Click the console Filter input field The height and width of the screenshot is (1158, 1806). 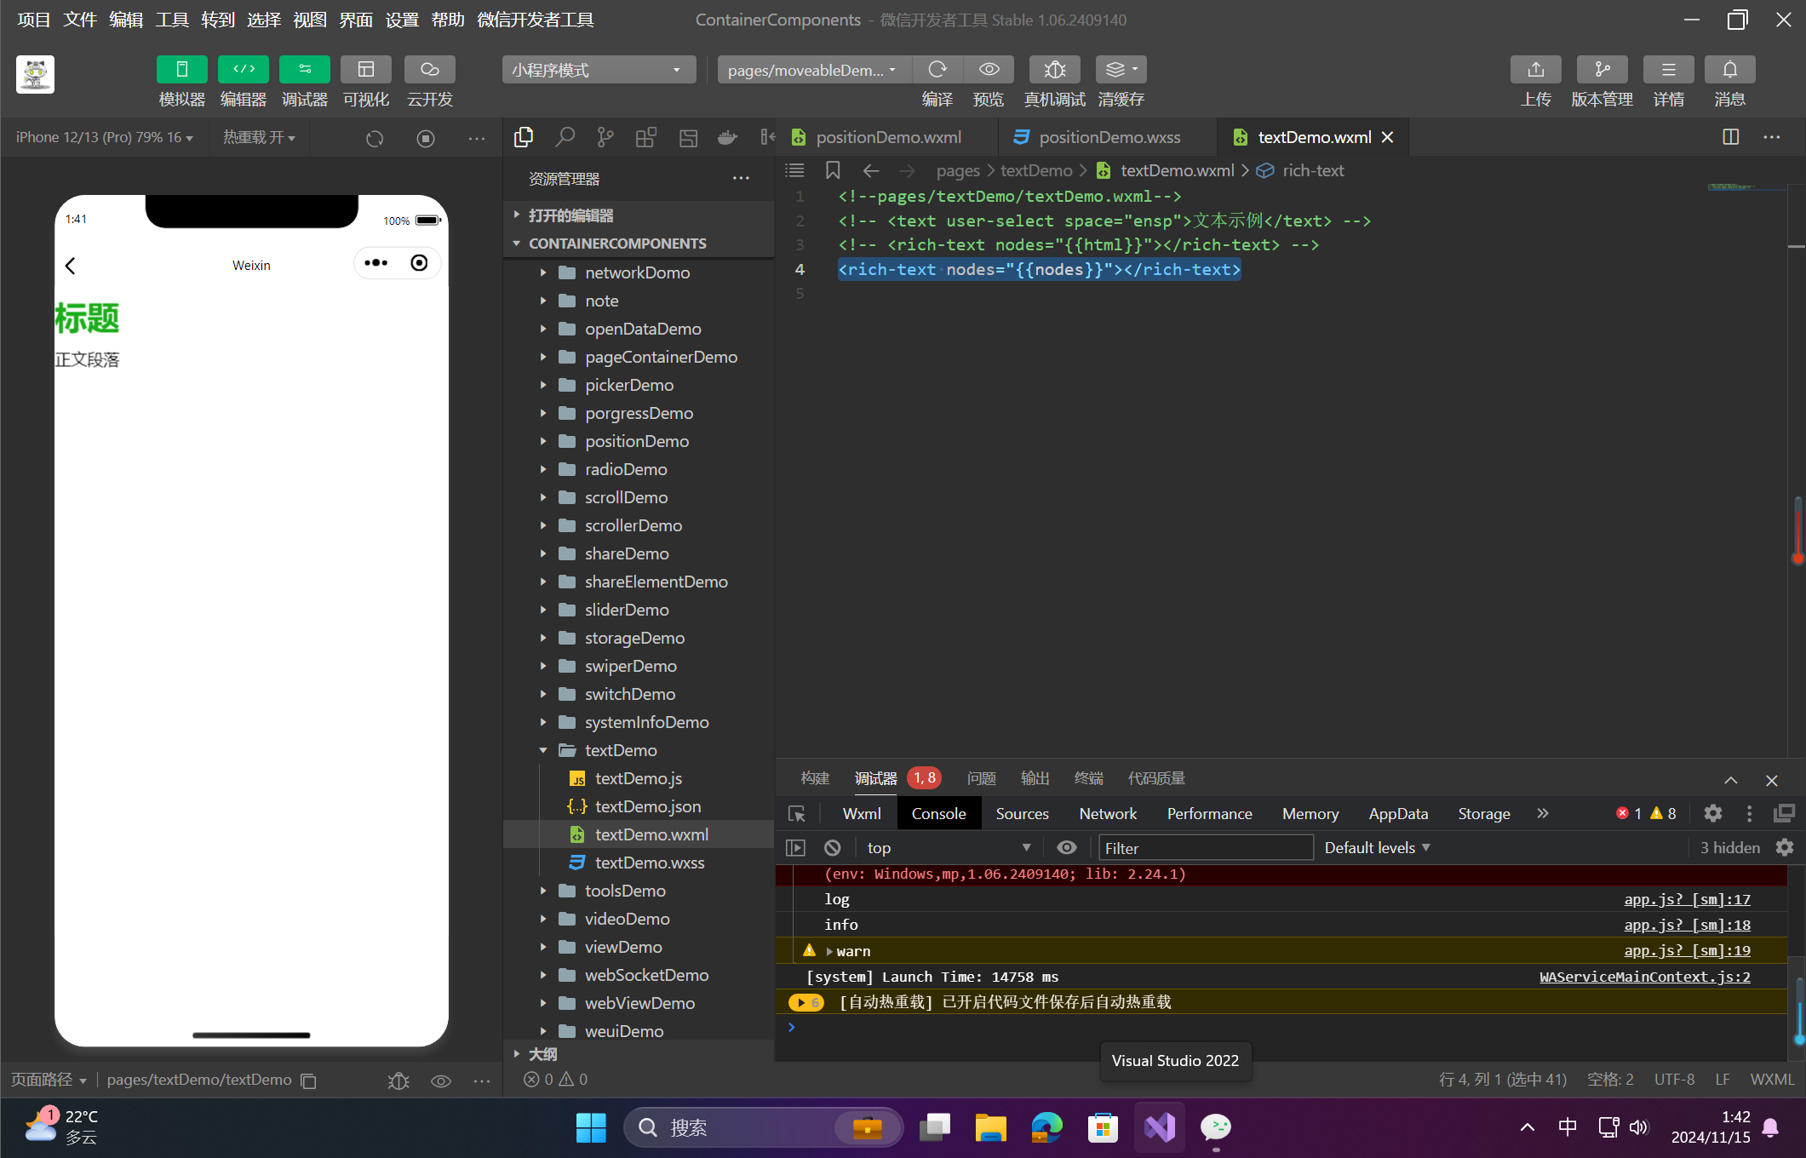[1204, 848]
